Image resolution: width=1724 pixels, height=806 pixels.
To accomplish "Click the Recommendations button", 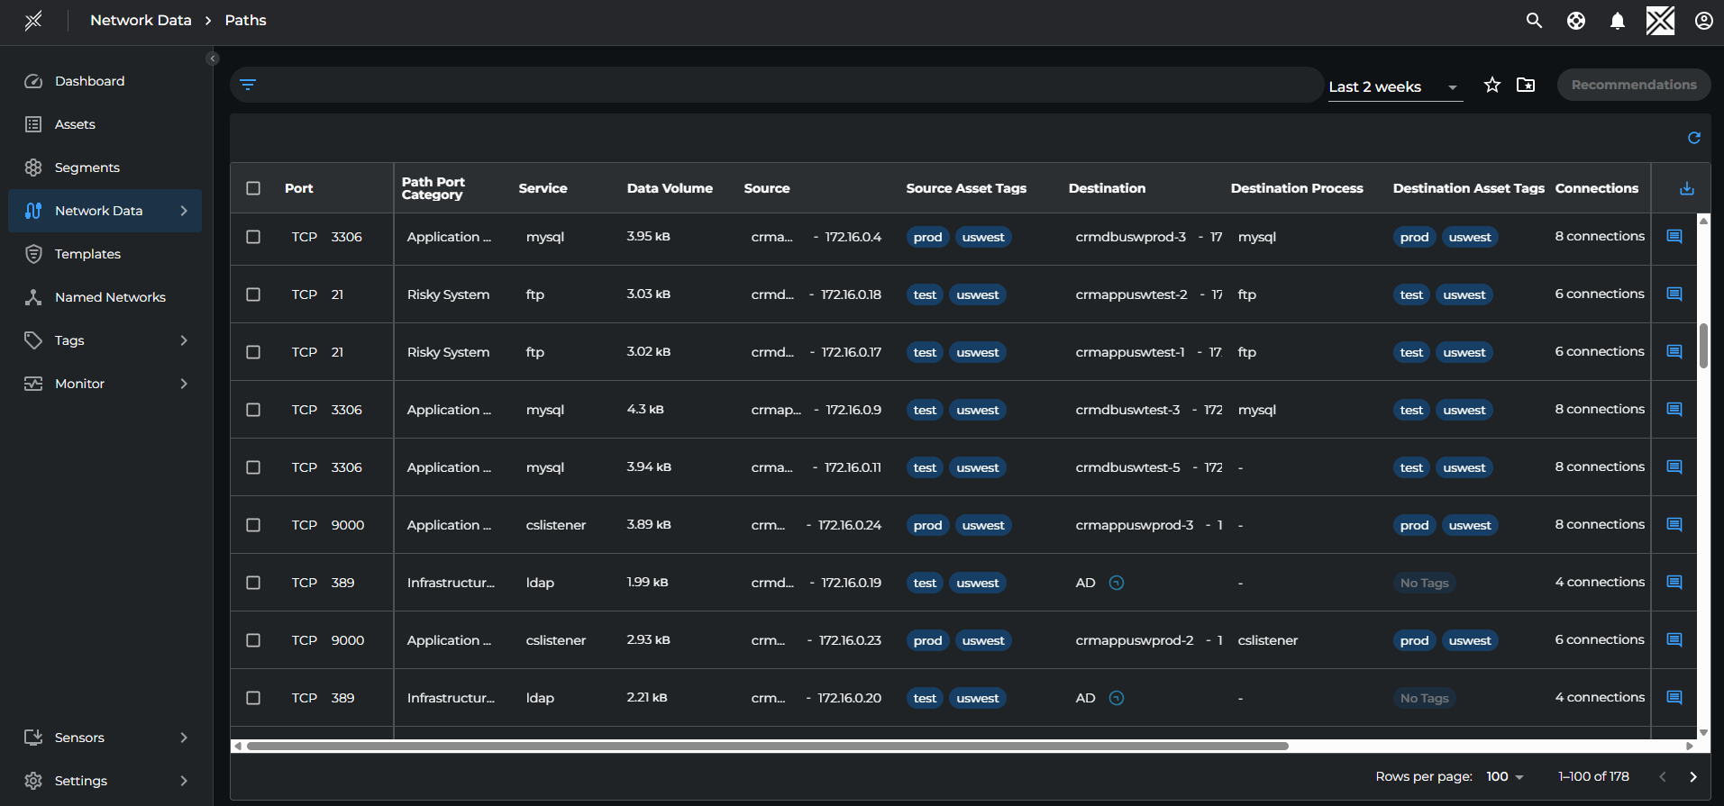I will 1633,85.
